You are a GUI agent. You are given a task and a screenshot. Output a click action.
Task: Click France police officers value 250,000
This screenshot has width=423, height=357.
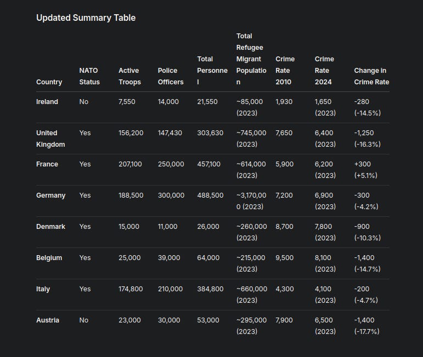point(171,164)
